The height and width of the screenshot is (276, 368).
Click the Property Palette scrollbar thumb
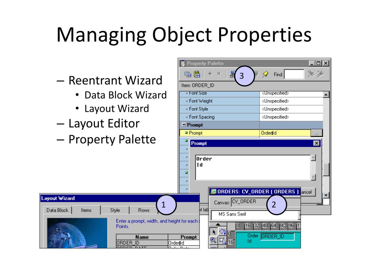[326, 170]
